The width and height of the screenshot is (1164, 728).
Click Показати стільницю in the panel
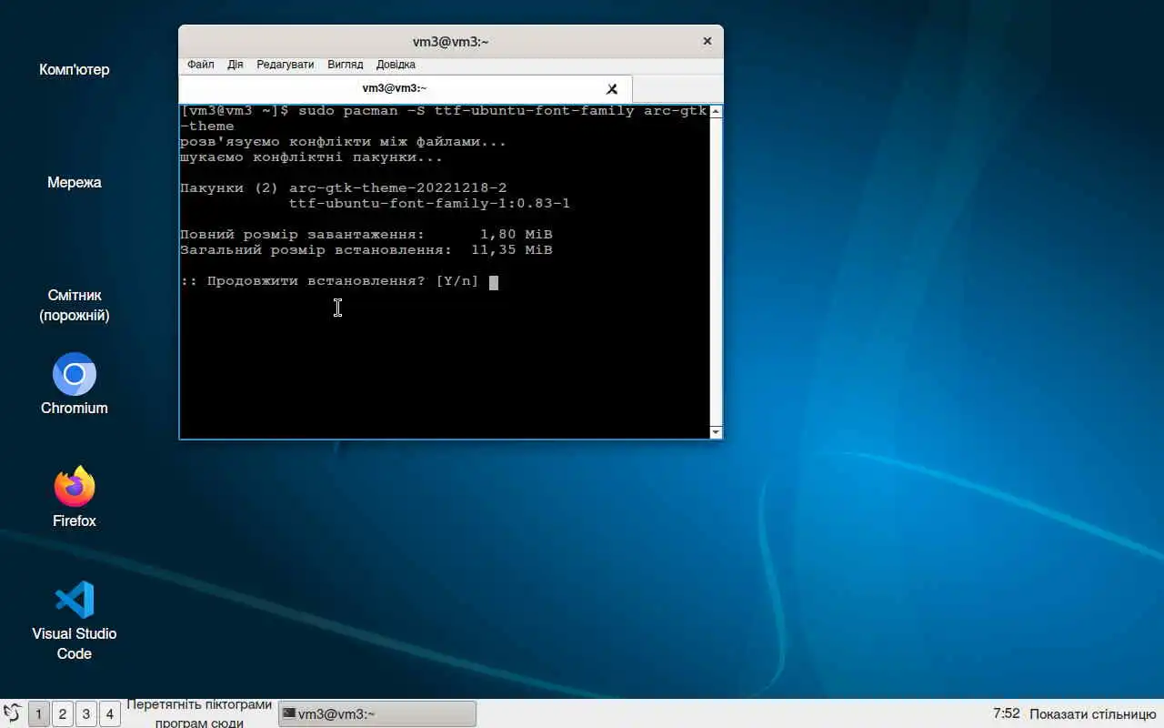tap(1093, 713)
